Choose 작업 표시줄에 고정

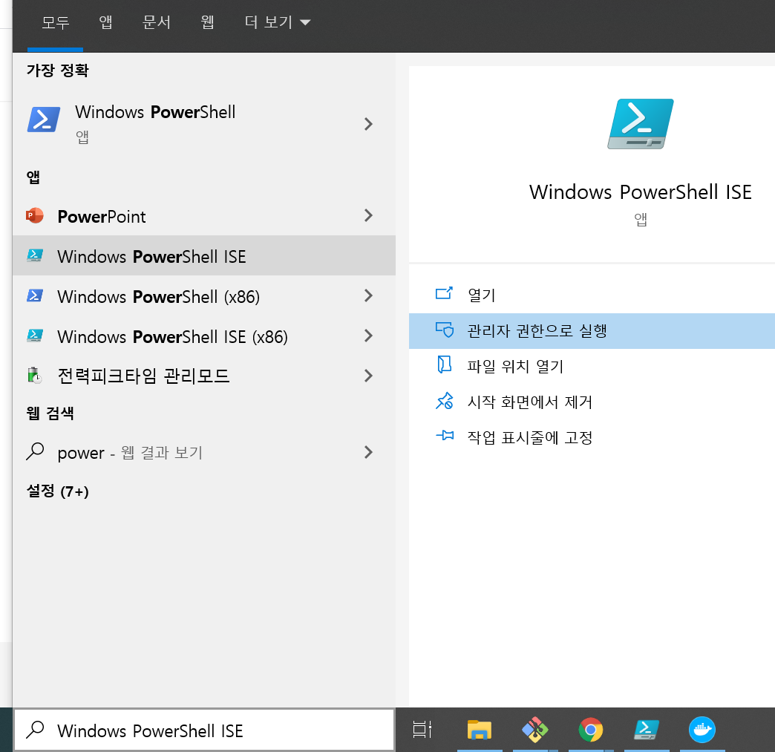pos(592,437)
